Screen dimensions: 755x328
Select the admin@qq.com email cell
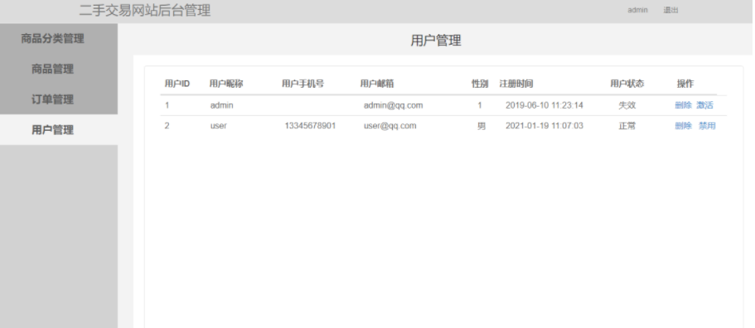(x=393, y=105)
